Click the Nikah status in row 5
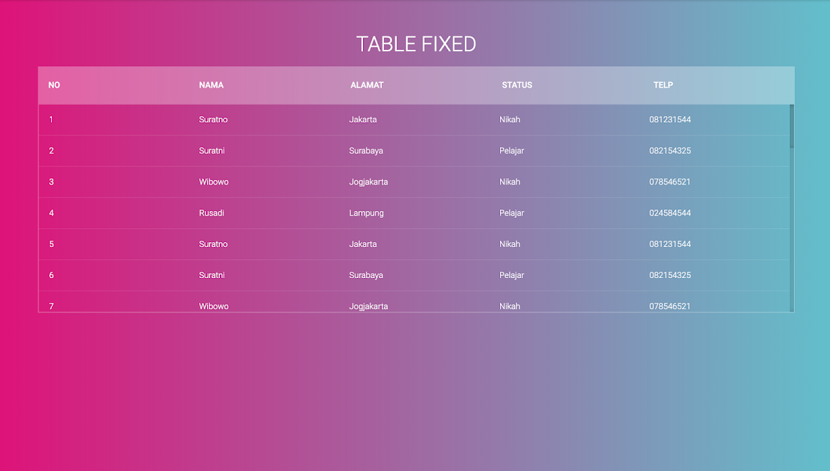The image size is (830, 471). point(510,244)
